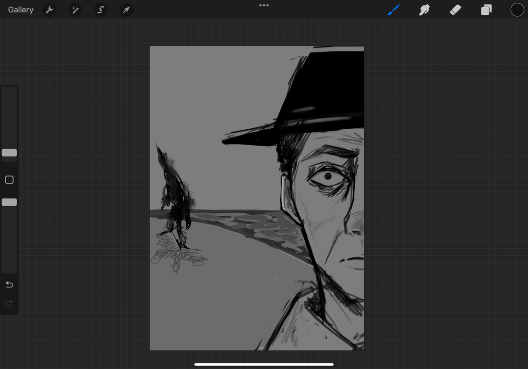
Task: Click the brush size slider handle
Action: pyautogui.click(x=9, y=153)
